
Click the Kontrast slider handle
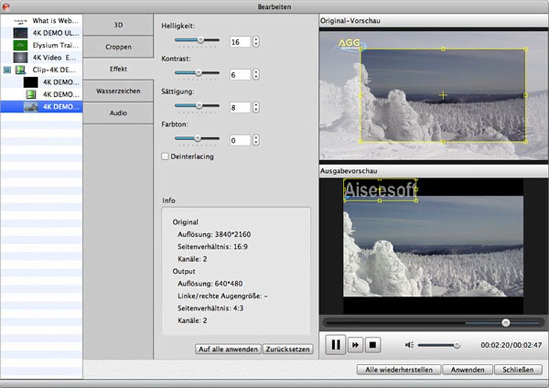pyautogui.click(x=198, y=73)
